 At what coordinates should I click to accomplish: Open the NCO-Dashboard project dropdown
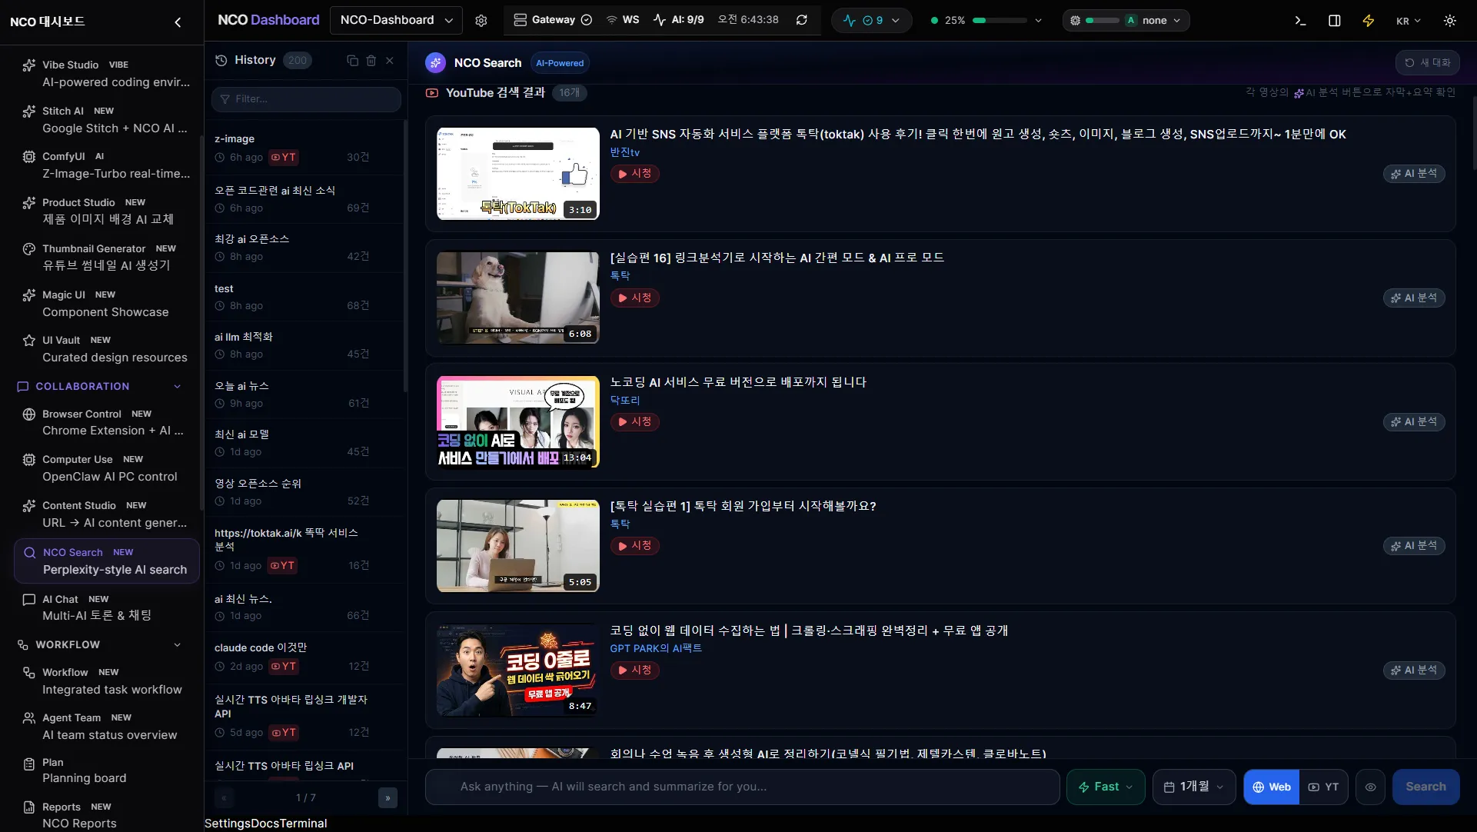396,21
